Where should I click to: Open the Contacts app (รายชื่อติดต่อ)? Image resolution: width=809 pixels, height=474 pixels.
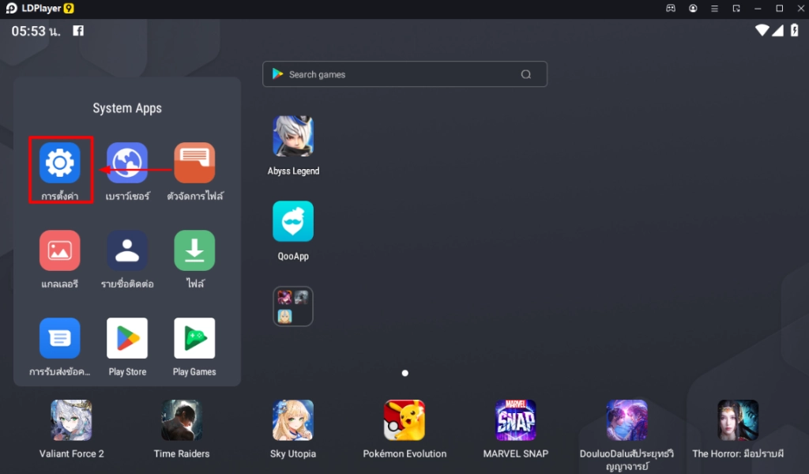point(127,250)
